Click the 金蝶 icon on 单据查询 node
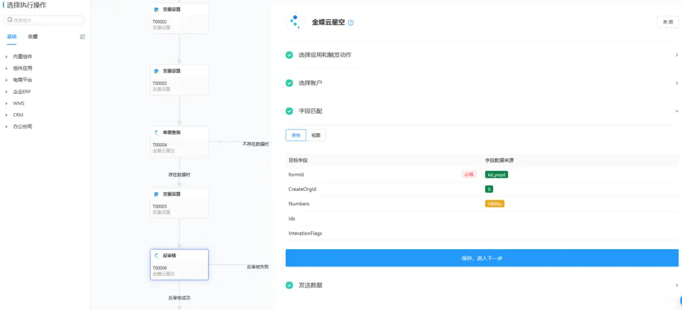This screenshot has width=682, height=310. [x=157, y=133]
